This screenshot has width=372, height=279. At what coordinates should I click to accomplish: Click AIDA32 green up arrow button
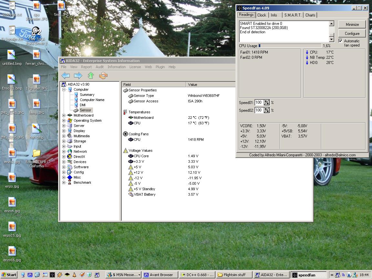pyautogui.click(x=91, y=76)
